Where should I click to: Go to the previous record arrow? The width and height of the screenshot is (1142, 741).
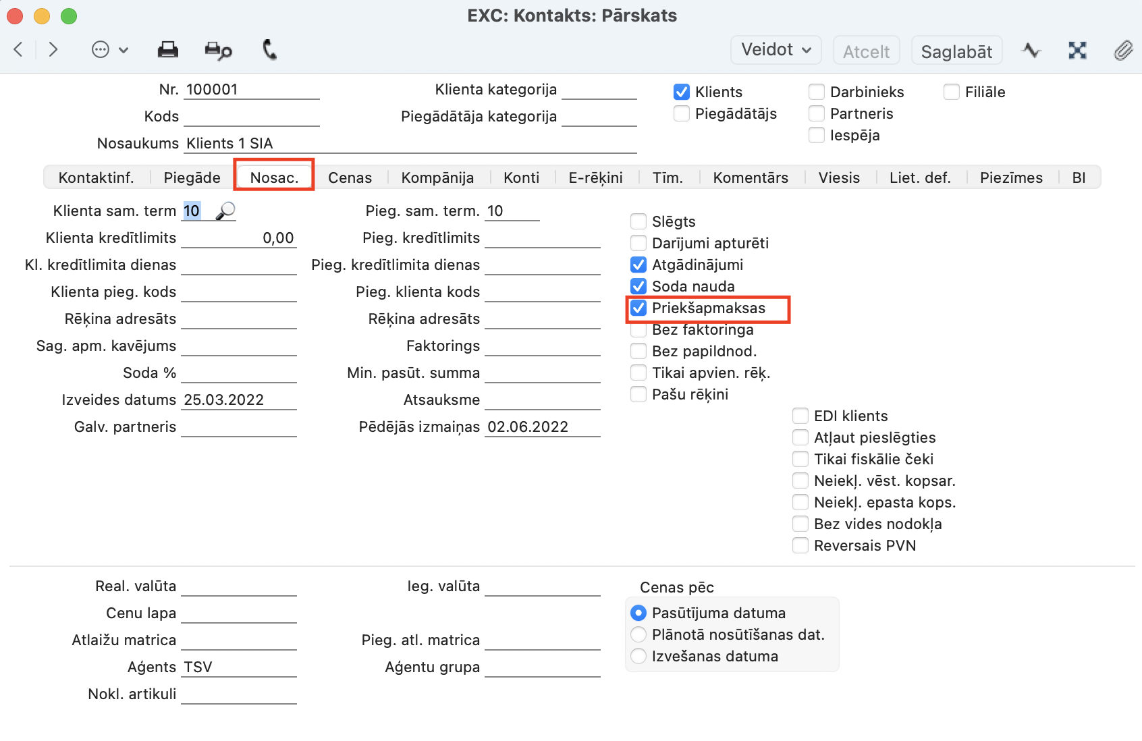coord(19,49)
